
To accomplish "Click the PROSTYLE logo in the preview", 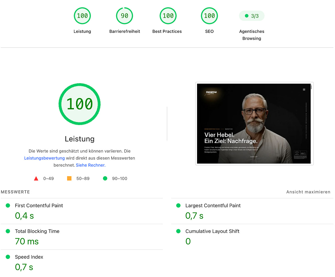I will (211, 93).
